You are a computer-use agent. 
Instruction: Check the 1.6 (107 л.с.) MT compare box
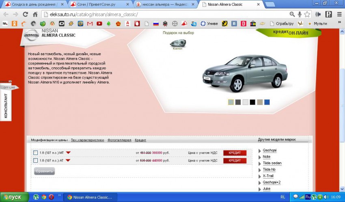36,153
